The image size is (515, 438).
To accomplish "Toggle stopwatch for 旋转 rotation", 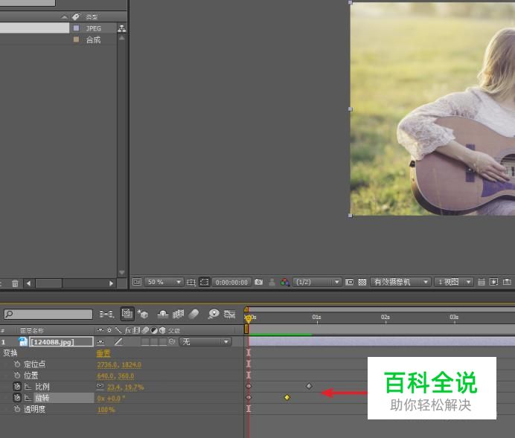I will click(x=17, y=398).
